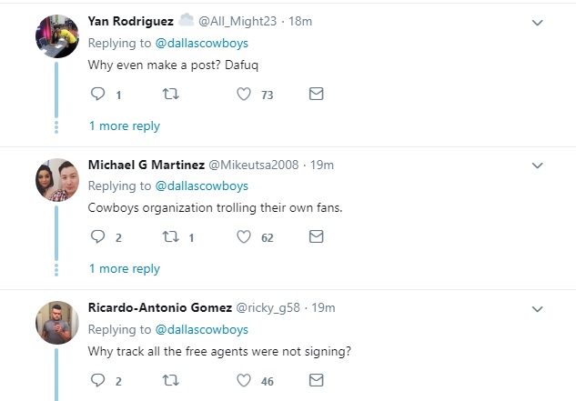This screenshot has height=401, width=576.
Task: Open more options for Yan Rodriguez's tweet
Action: [537, 22]
